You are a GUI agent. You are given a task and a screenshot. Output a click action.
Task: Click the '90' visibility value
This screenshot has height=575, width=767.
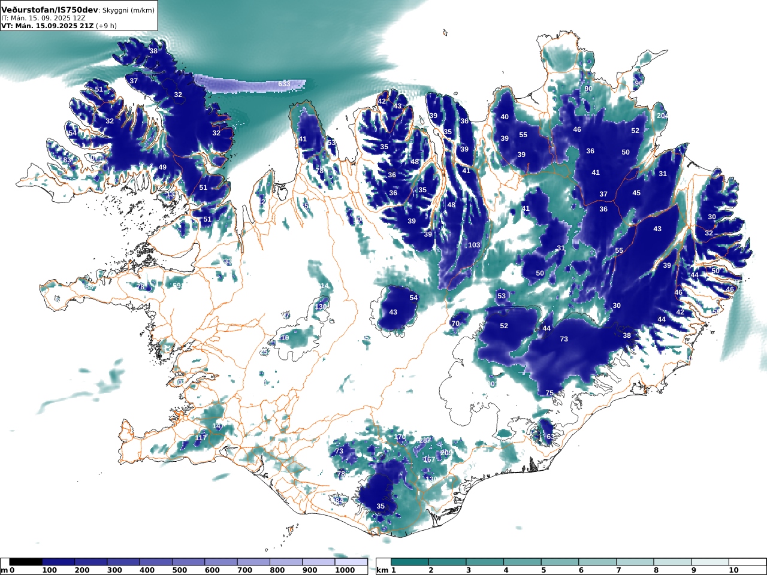tap(588, 89)
